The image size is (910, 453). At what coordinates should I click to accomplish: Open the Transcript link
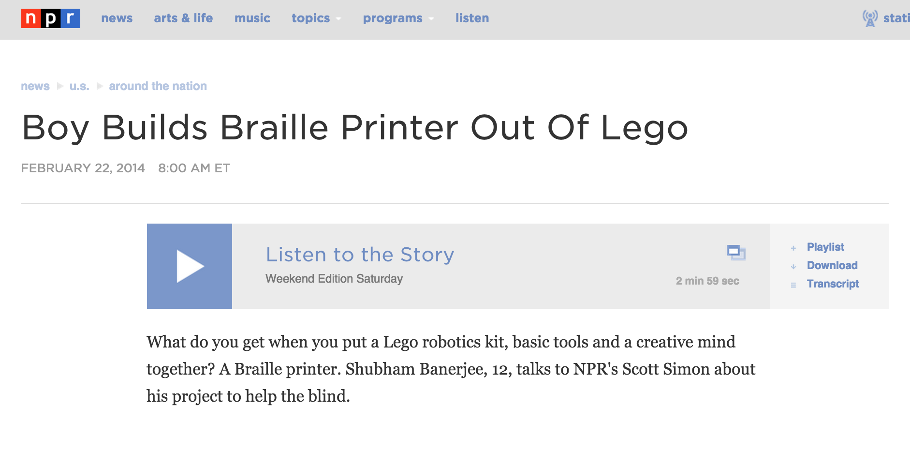(x=833, y=284)
